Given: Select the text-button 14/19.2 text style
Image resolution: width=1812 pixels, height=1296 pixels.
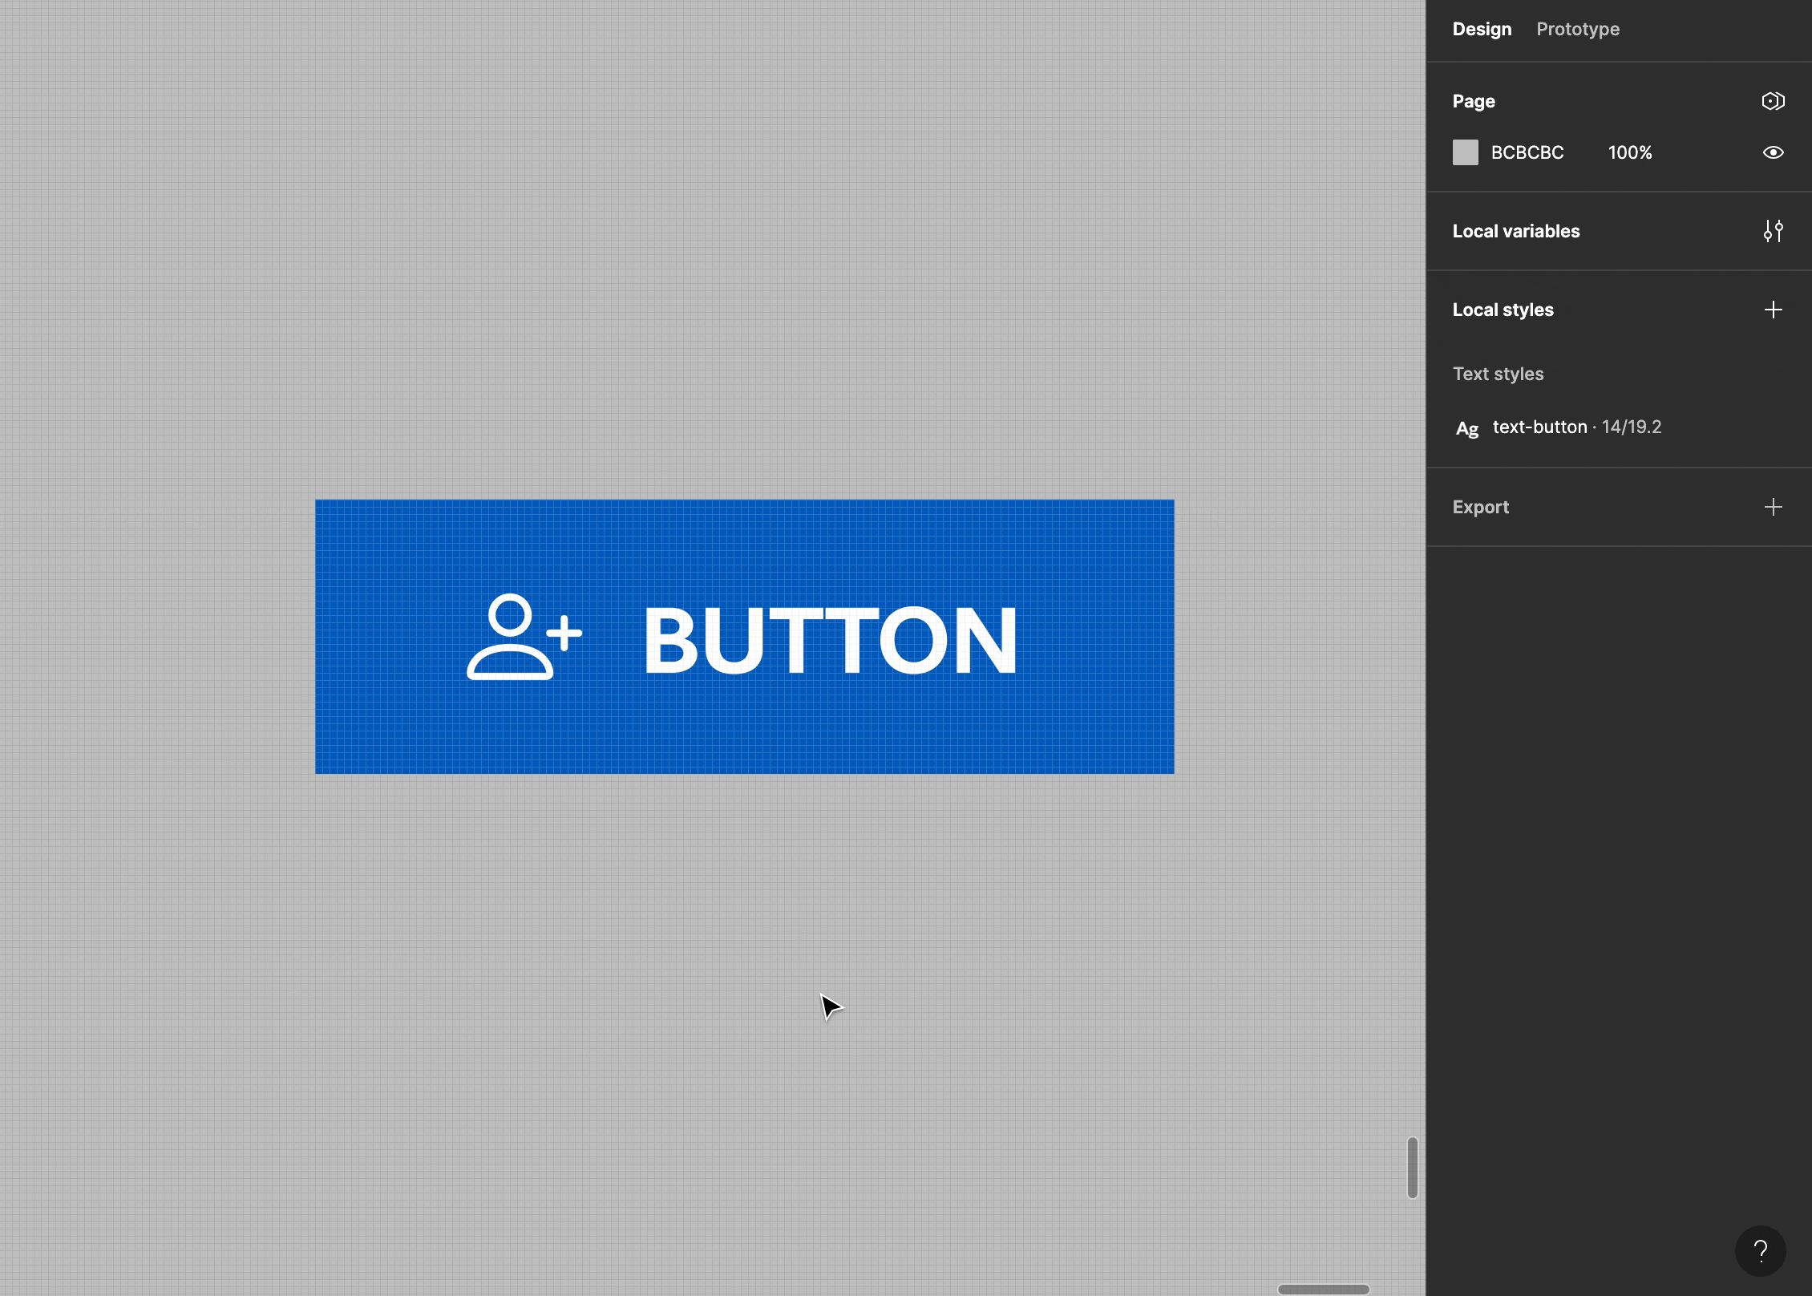Looking at the screenshot, I should (x=1576, y=427).
